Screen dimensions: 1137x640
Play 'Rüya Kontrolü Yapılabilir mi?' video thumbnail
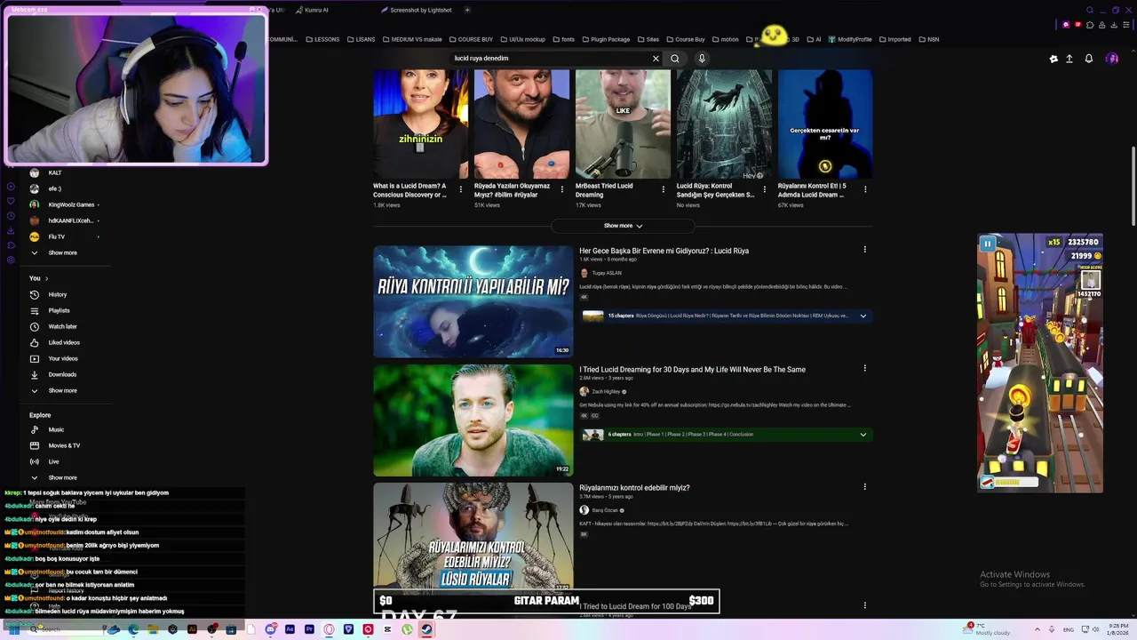473,301
